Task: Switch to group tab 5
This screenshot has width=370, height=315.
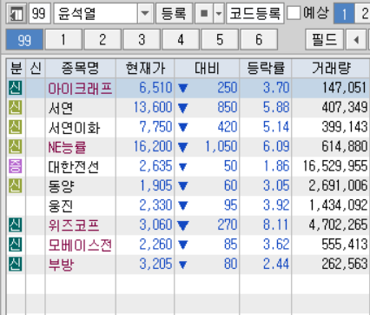Action: coord(220,39)
